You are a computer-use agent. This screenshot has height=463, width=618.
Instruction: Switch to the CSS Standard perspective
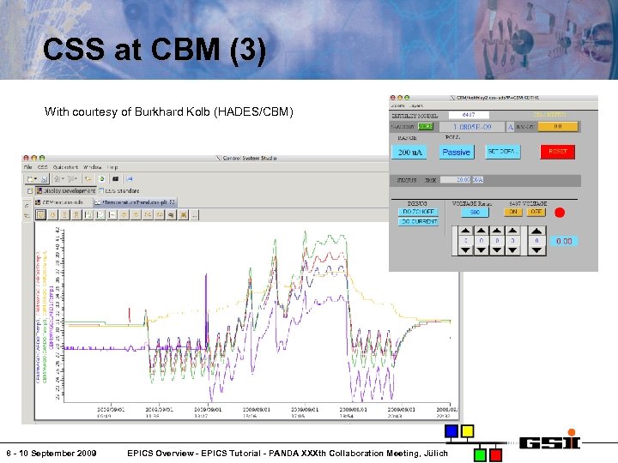pyautogui.click(x=119, y=190)
